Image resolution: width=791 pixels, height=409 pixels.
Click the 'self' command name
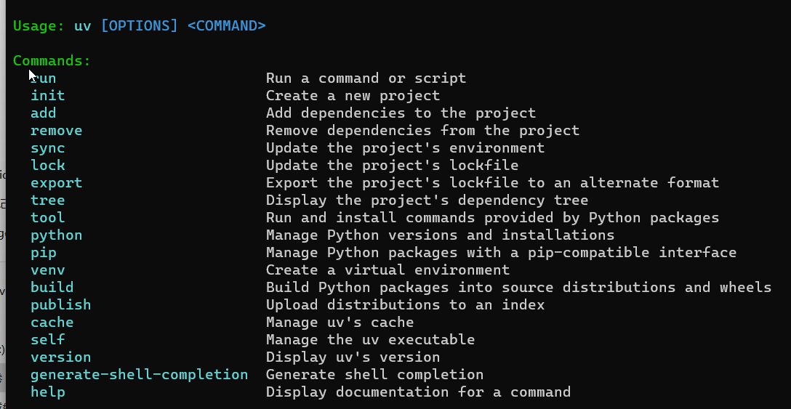[48, 340]
